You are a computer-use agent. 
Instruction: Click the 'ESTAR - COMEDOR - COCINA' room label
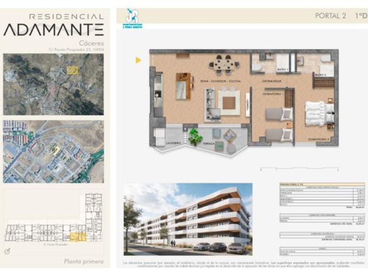coord(220,81)
